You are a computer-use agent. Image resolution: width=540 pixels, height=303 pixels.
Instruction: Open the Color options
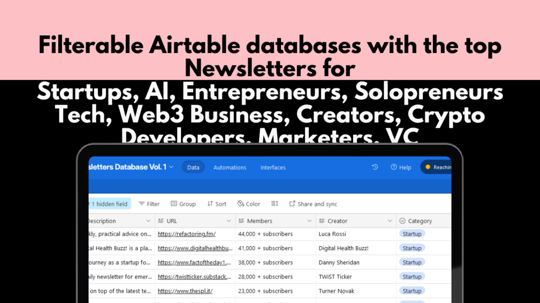click(249, 204)
